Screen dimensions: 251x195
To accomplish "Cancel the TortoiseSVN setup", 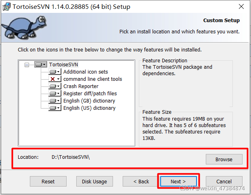I will [x=224, y=181].
